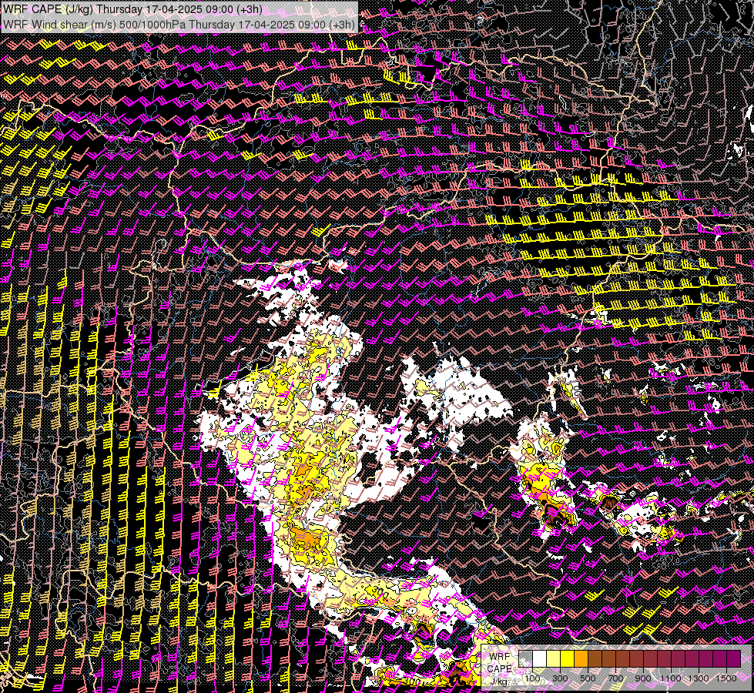Click the 900 value on the legend scale
Screen dimensions: 754x693
coord(643,678)
